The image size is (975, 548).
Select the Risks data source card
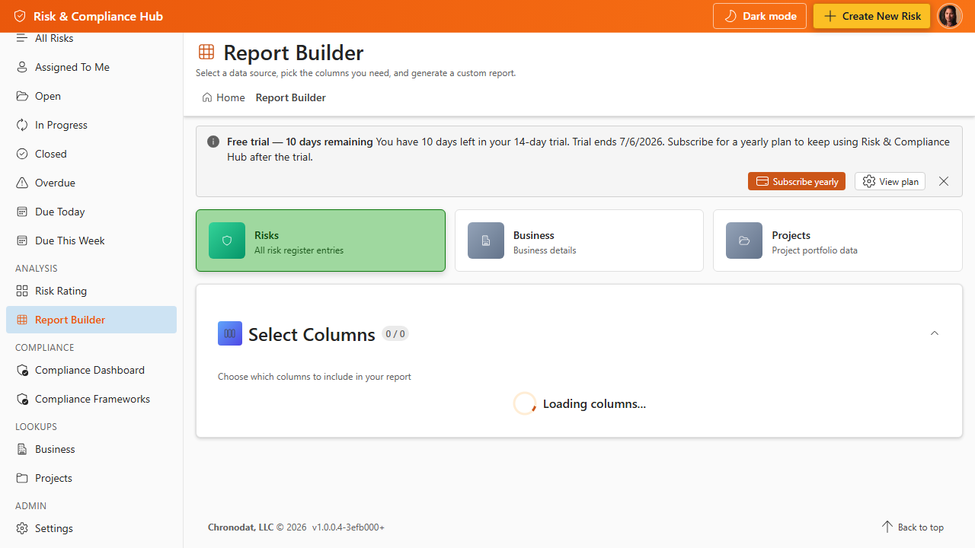[x=321, y=241]
